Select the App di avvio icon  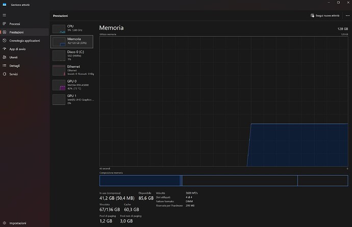point(4,49)
